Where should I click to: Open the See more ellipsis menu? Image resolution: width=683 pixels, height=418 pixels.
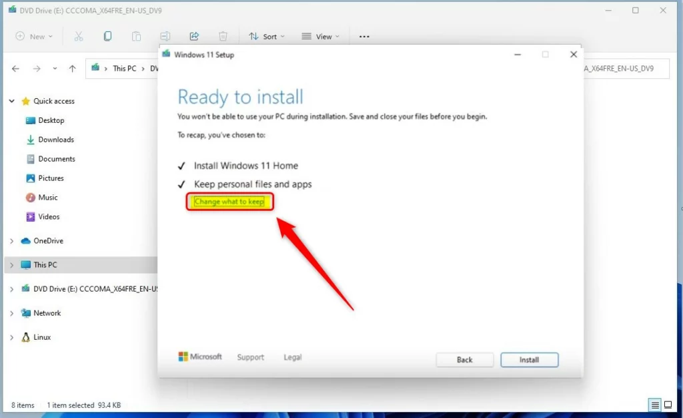click(364, 36)
